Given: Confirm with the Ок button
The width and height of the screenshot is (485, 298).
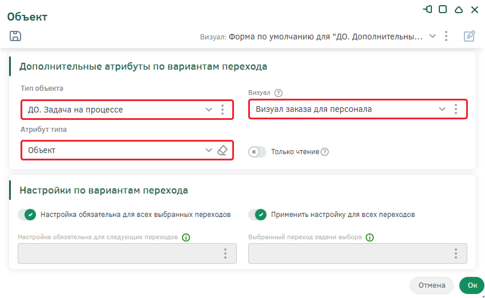Looking at the screenshot, I should tap(472, 285).
